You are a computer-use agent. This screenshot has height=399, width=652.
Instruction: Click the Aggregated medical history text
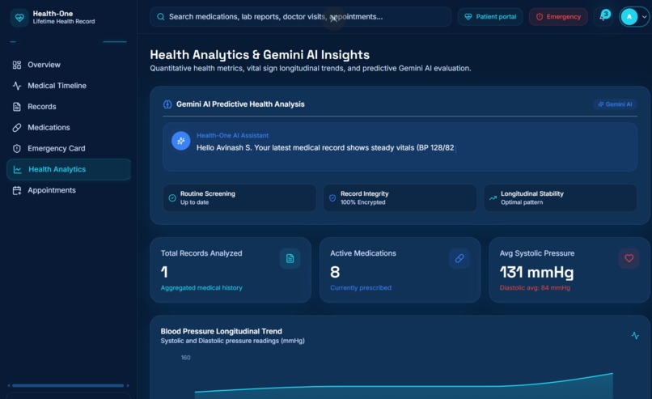coord(201,288)
